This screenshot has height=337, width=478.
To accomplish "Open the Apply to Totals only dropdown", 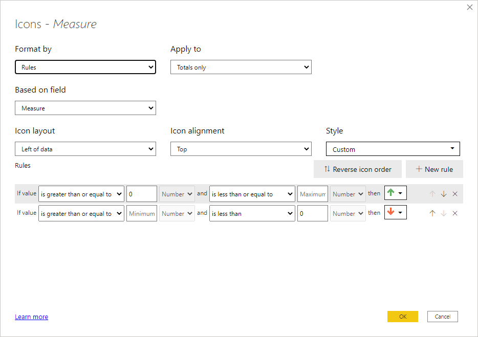I will 241,67.
